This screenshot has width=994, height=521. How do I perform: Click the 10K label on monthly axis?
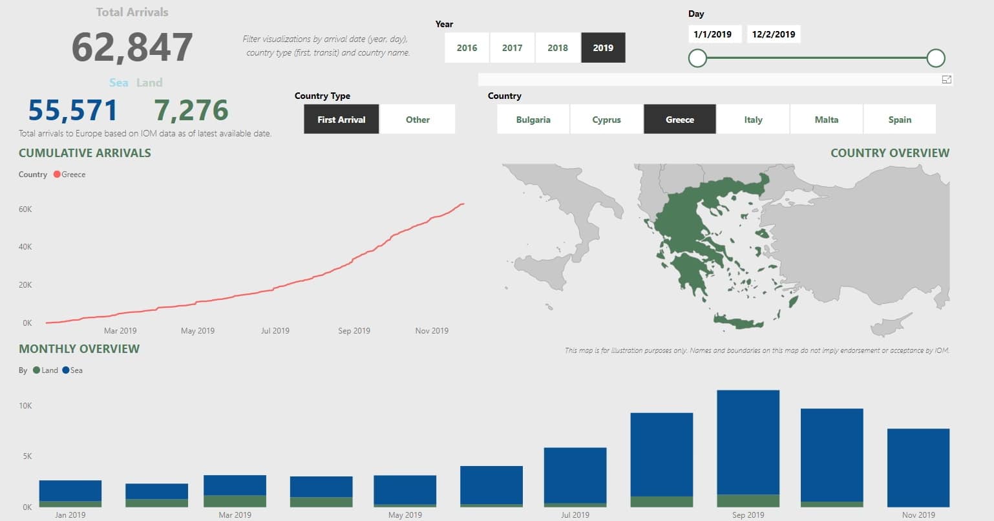(x=25, y=406)
